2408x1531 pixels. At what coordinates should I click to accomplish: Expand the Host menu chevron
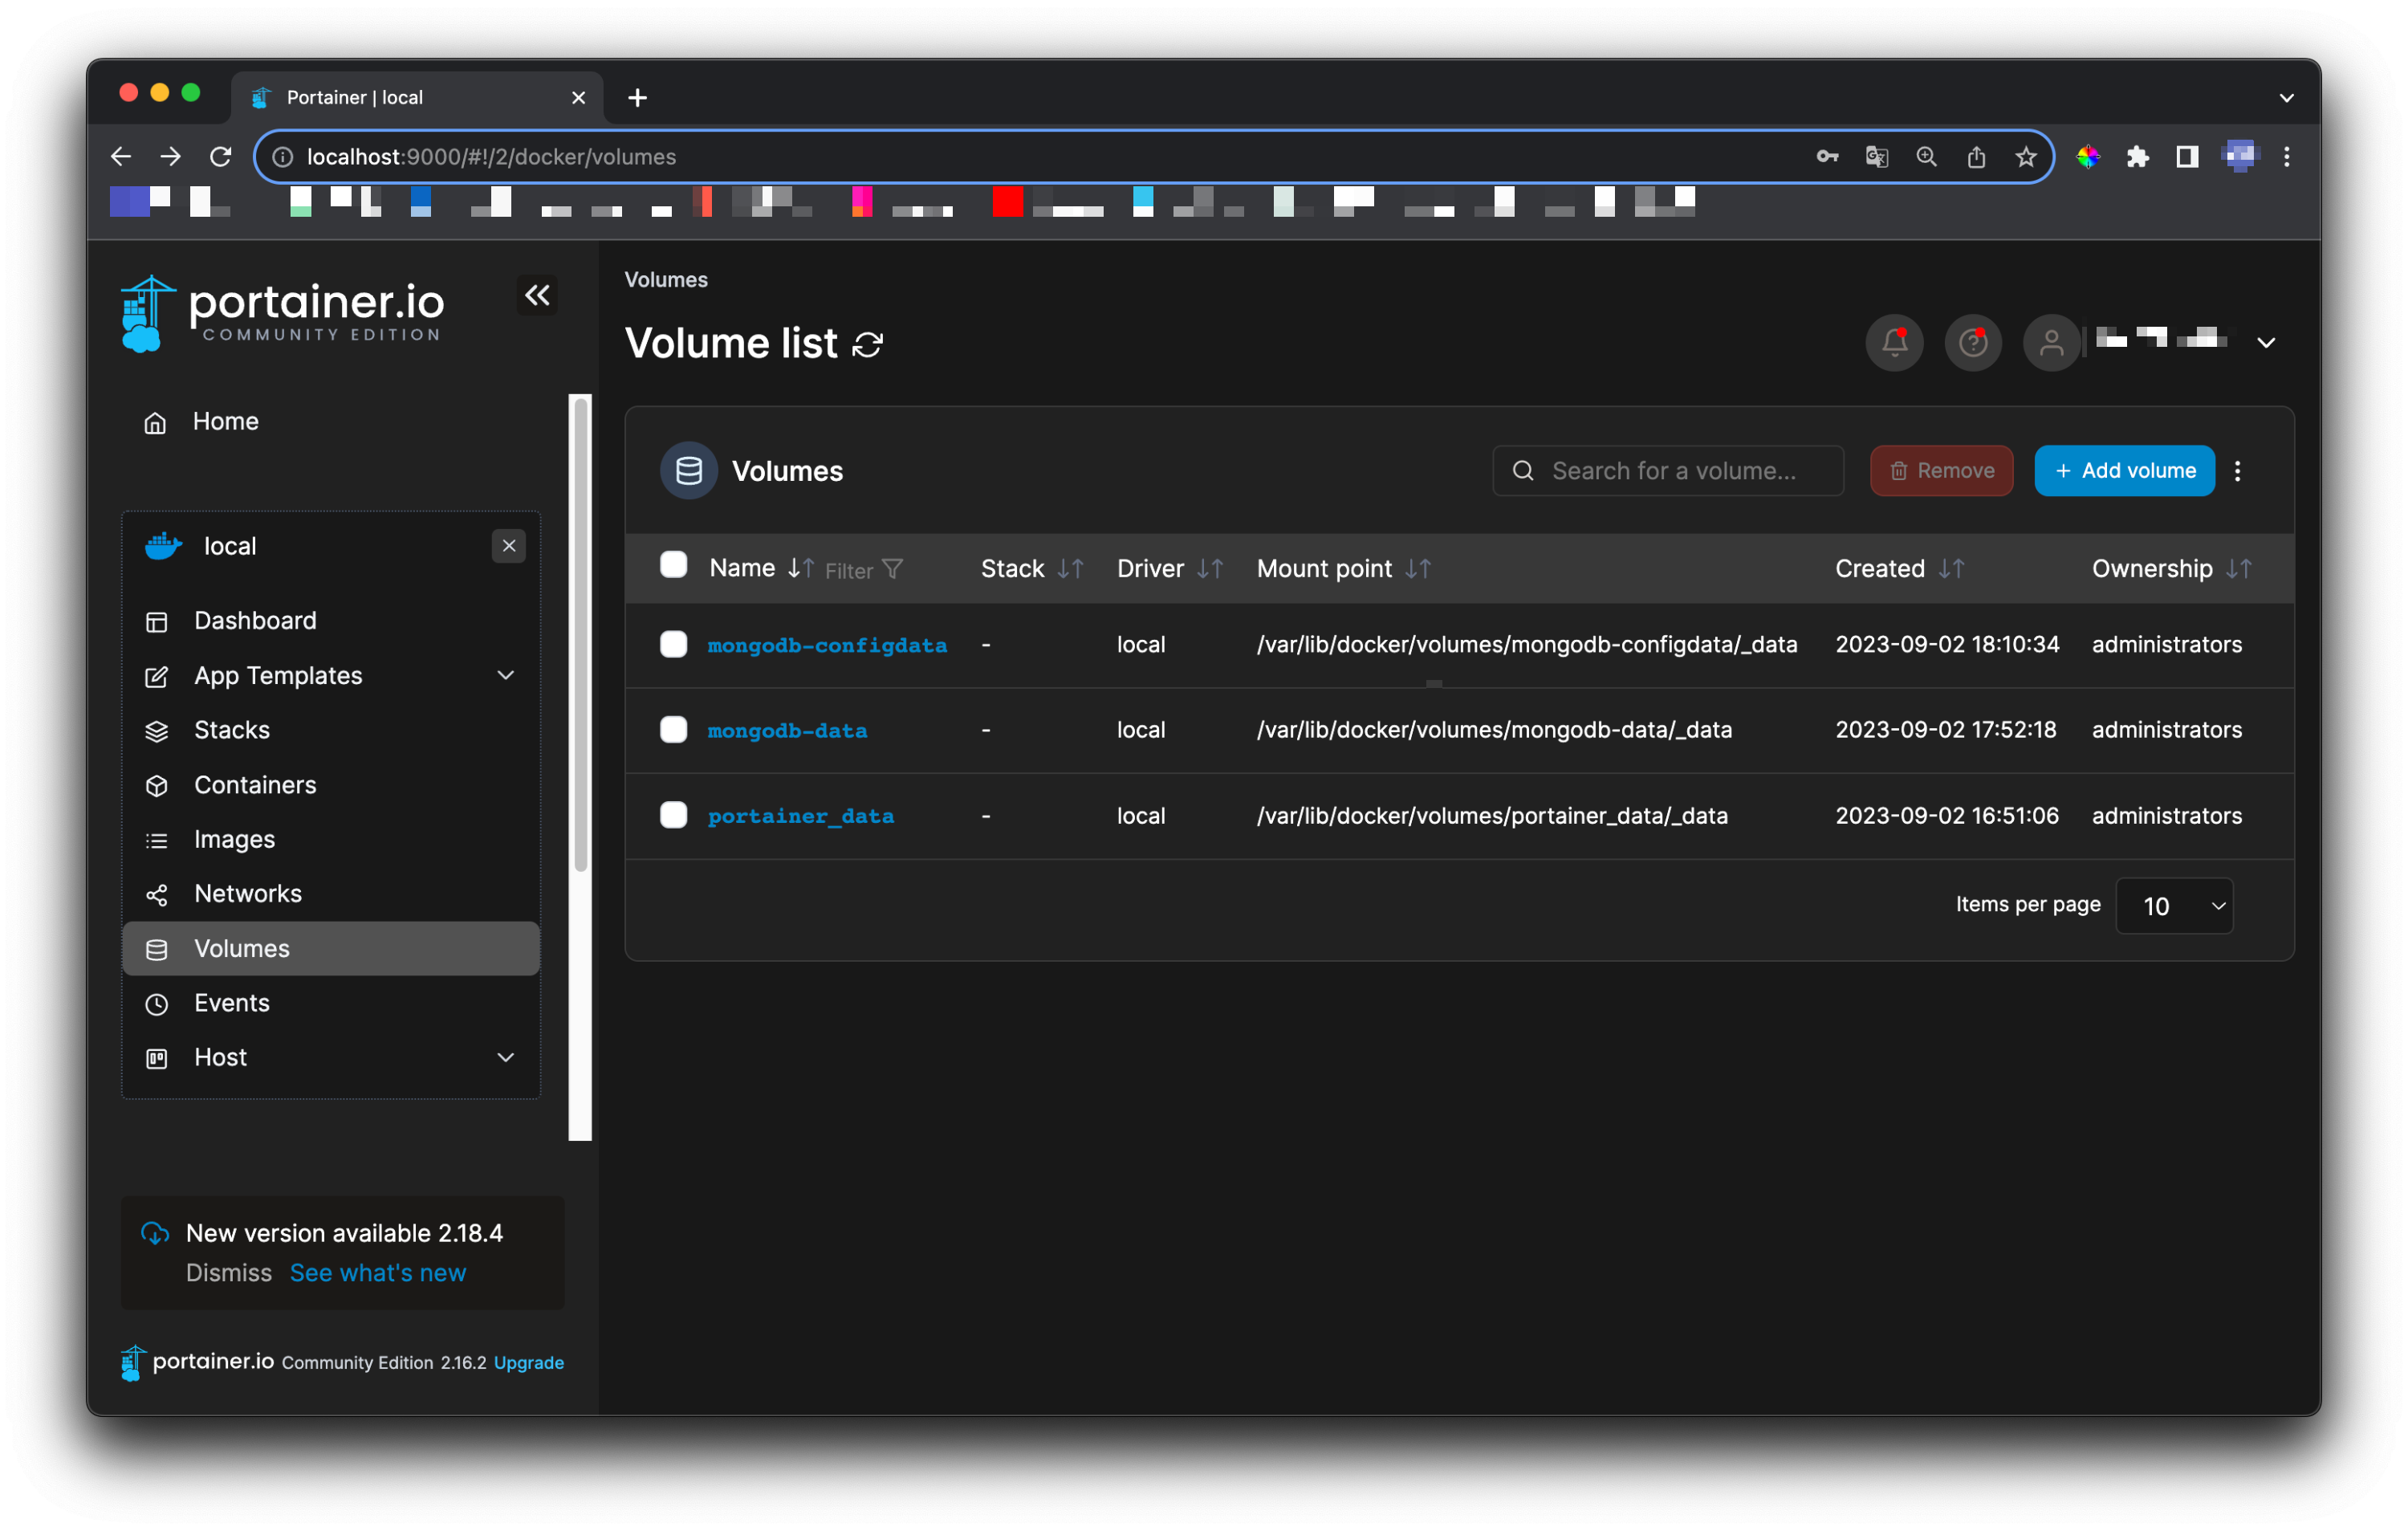coord(505,1057)
